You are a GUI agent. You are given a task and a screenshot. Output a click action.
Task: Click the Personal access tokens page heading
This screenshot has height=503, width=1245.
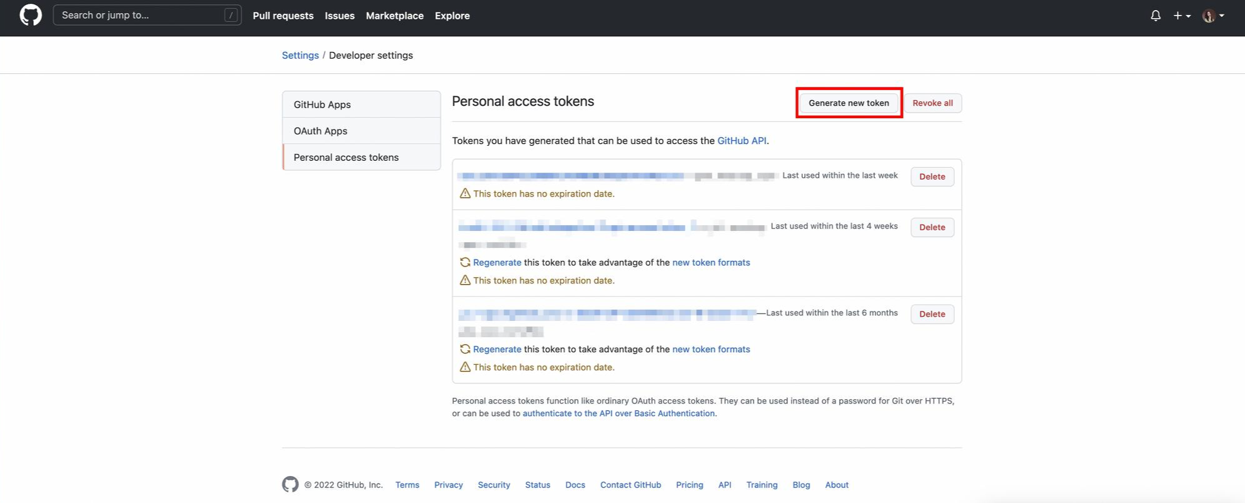[523, 101]
